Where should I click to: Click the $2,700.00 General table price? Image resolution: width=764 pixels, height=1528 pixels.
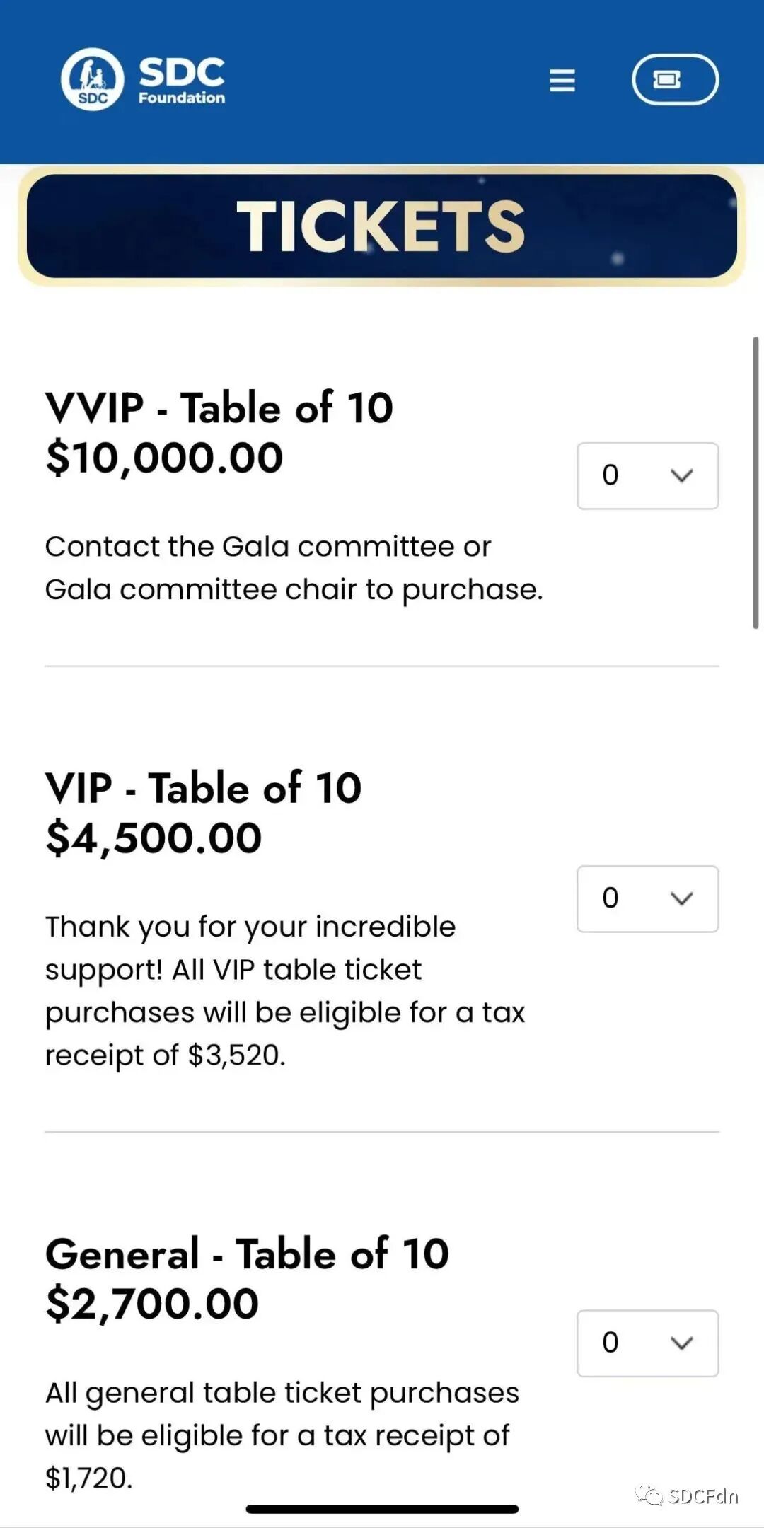(x=153, y=1304)
